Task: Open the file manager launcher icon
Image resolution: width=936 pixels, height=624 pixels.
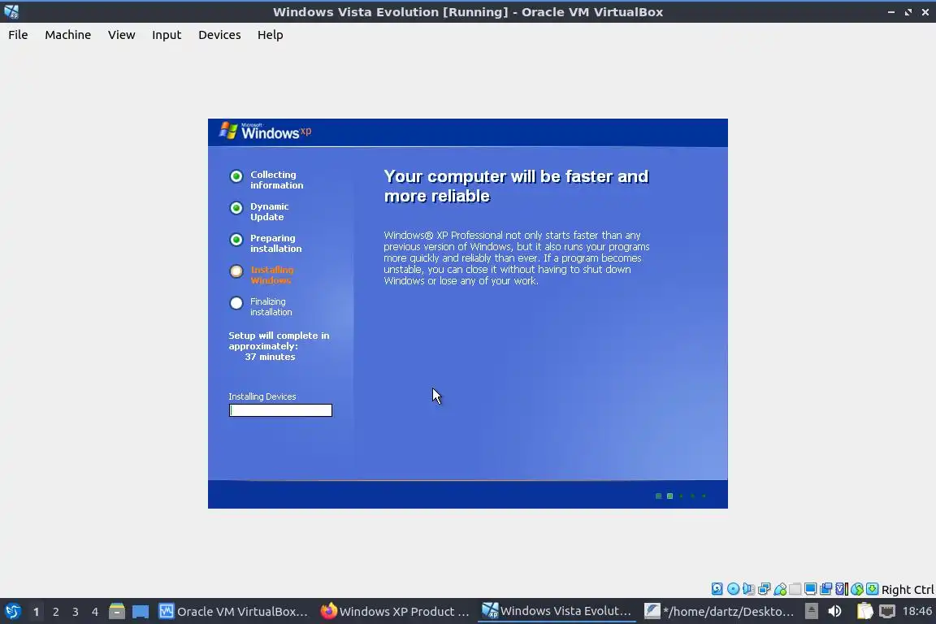Action: (117, 612)
